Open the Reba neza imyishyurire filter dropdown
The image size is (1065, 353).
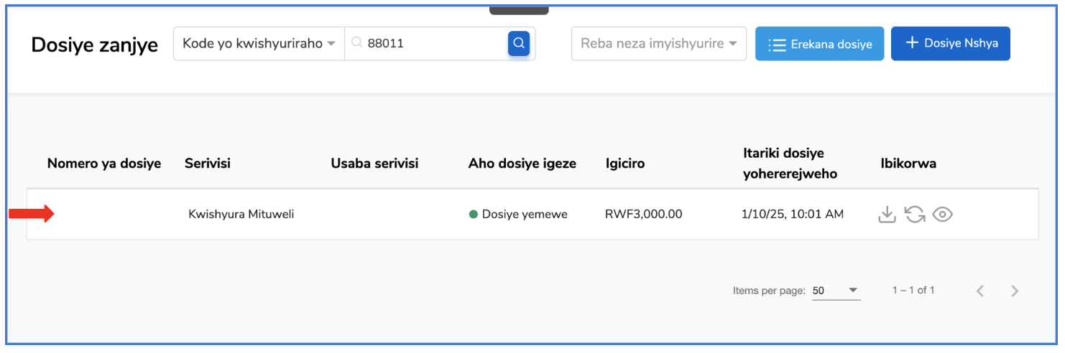(659, 44)
